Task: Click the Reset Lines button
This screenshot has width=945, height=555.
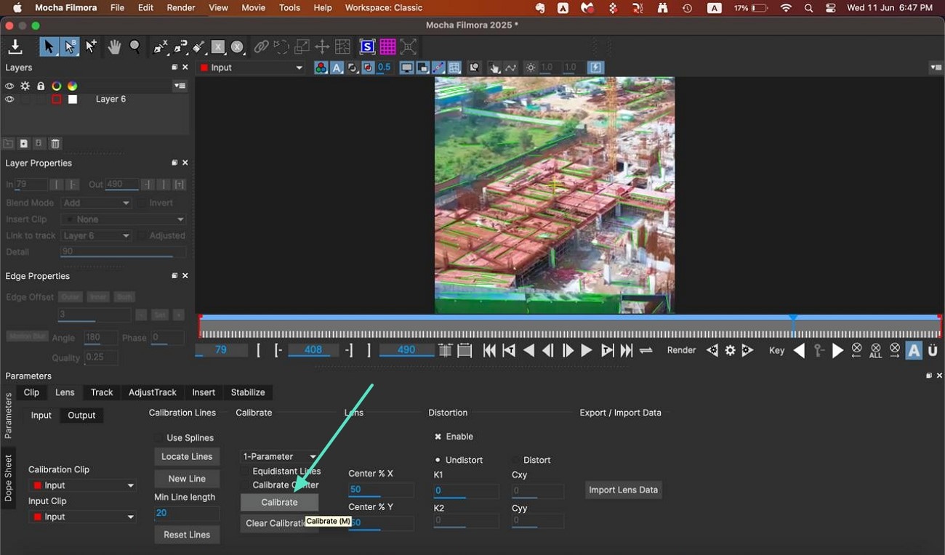Action: coord(187,535)
